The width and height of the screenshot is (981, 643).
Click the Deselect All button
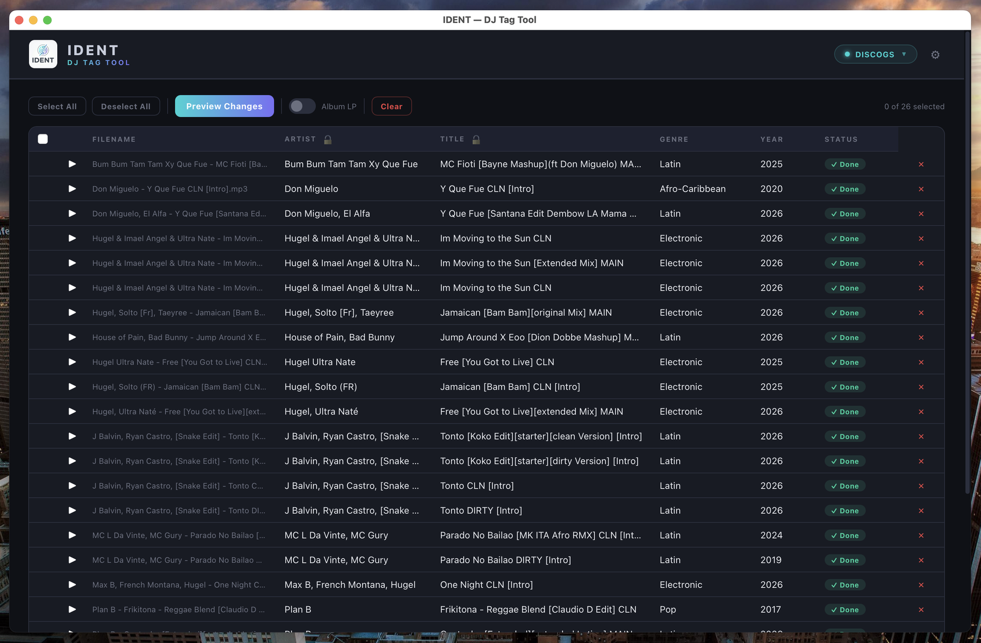click(x=126, y=106)
